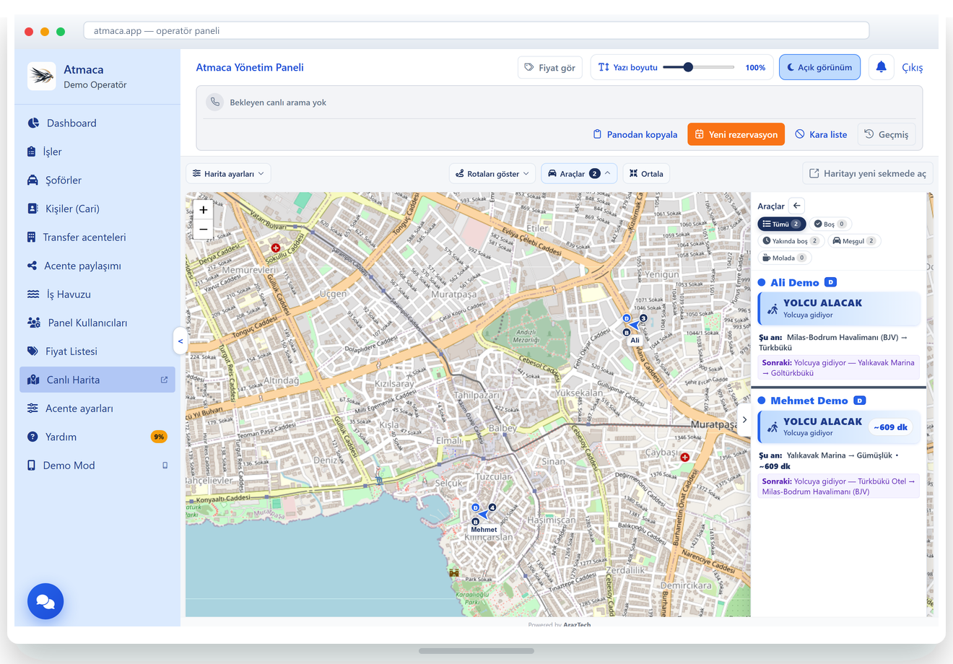
Task: Click the external-link icon beside Canlı Harita
Action: (x=164, y=380)
